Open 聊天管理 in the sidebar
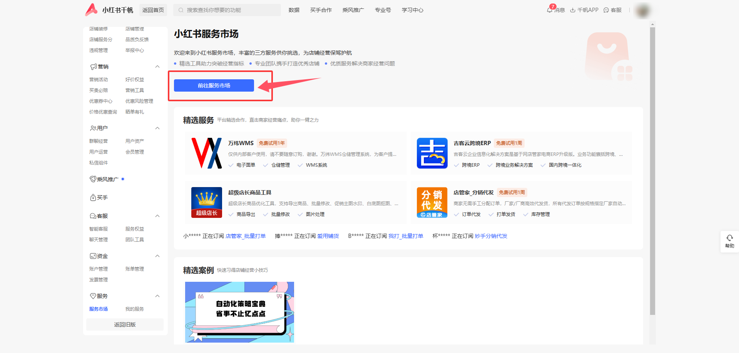Viewport: 739px width, 353px height. tap(99, 240)
